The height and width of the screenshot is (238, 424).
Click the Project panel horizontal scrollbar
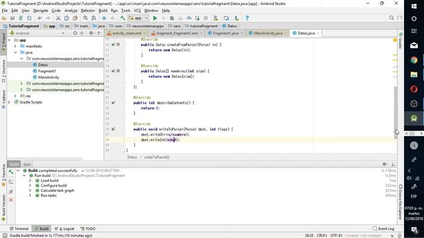click(44, 159)
